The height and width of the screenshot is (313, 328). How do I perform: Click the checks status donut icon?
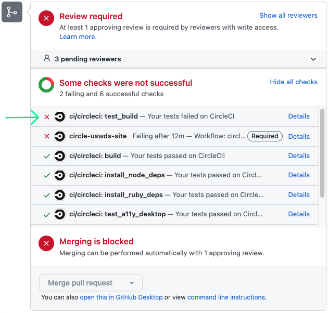[x=46, y=85]
